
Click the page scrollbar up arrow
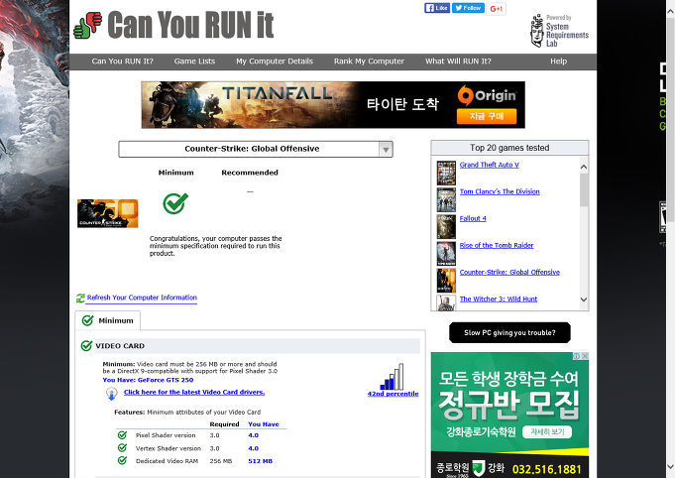[670, 11]
